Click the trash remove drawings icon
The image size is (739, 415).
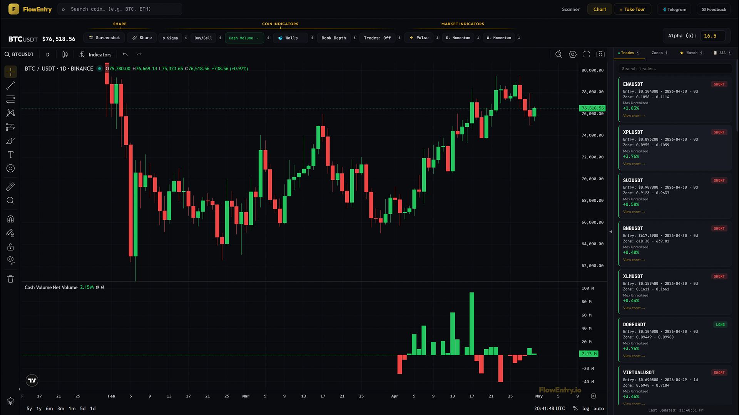coord(10,279)
